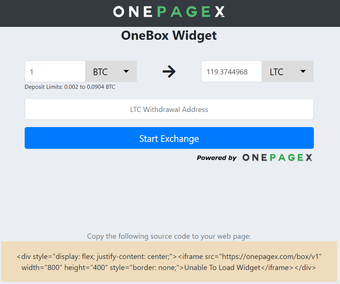Open the LTC receive currency dropdown
This screenshot has width=340, height=284.
click(x=288, y=71)
